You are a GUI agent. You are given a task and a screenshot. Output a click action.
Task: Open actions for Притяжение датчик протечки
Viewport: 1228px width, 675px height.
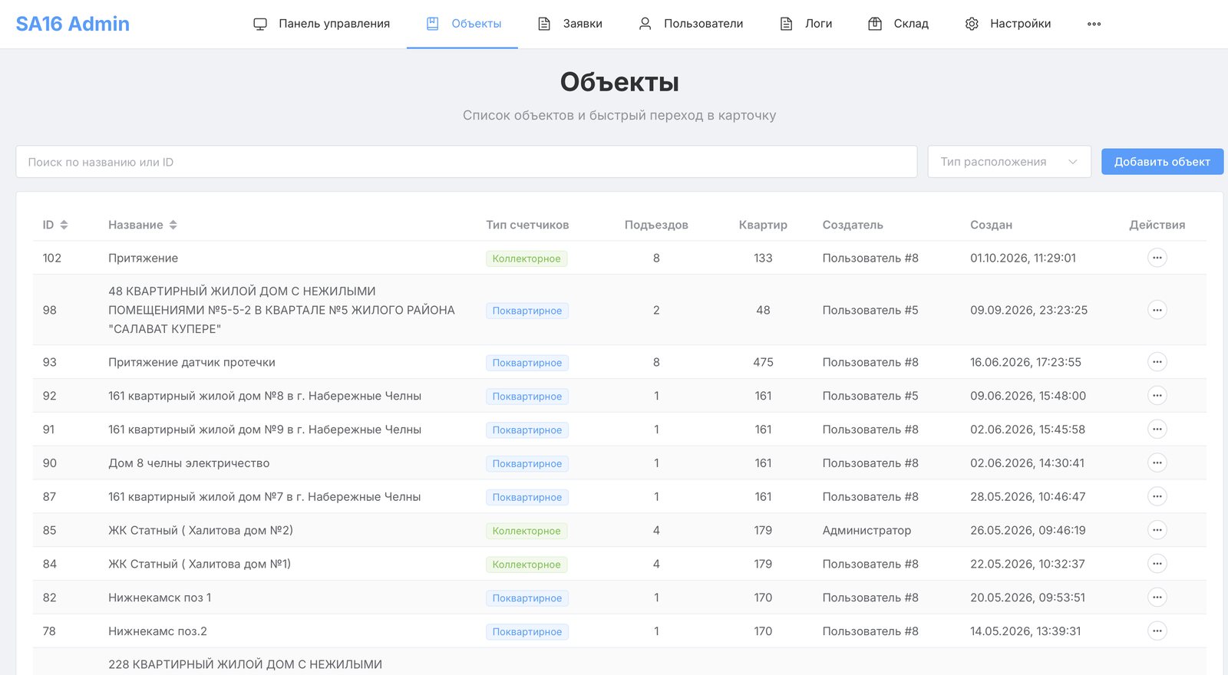[x=1157, y=362]
